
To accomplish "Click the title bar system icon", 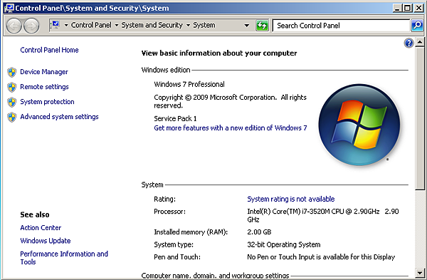I will (9, 8).
